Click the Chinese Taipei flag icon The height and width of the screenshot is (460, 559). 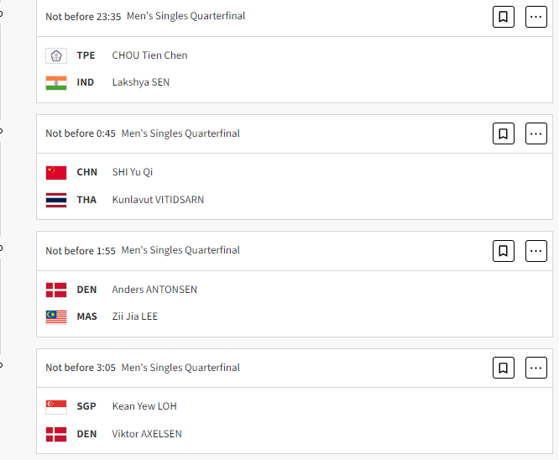pyautogui.click(x=56, y=55)
